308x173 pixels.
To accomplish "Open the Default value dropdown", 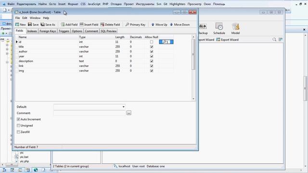I will 123,107.
